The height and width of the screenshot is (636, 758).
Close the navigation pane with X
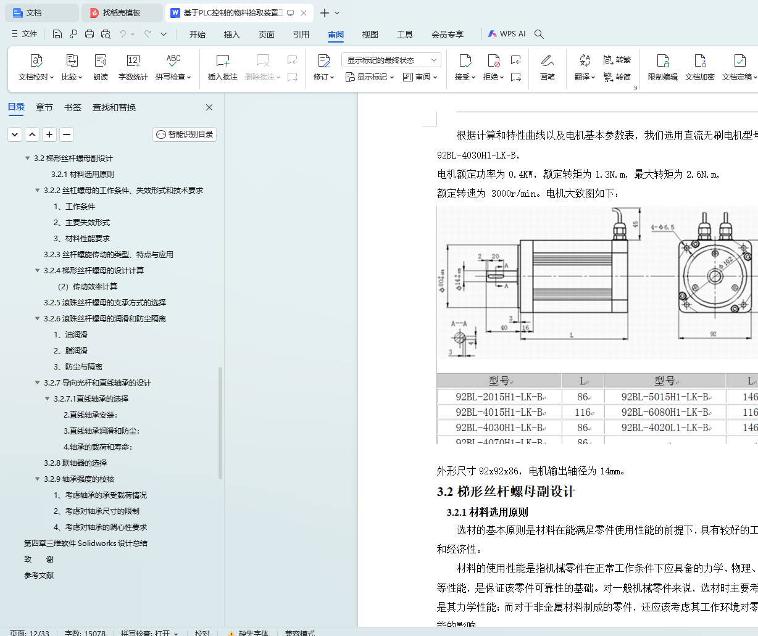click(209, 107)
